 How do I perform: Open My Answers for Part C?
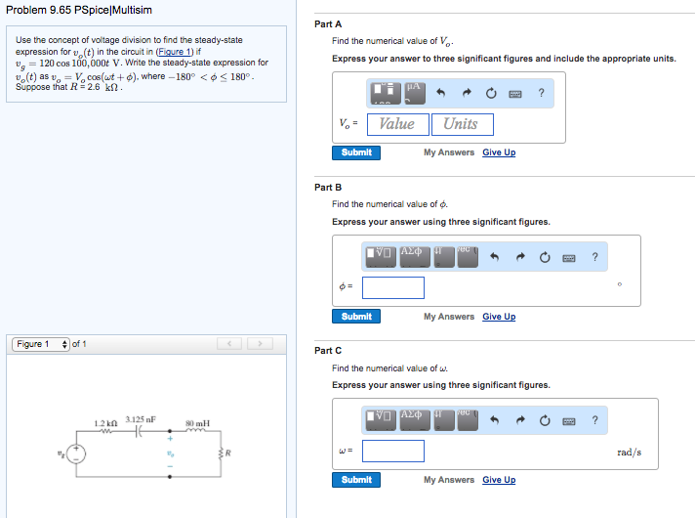[449, 480]
